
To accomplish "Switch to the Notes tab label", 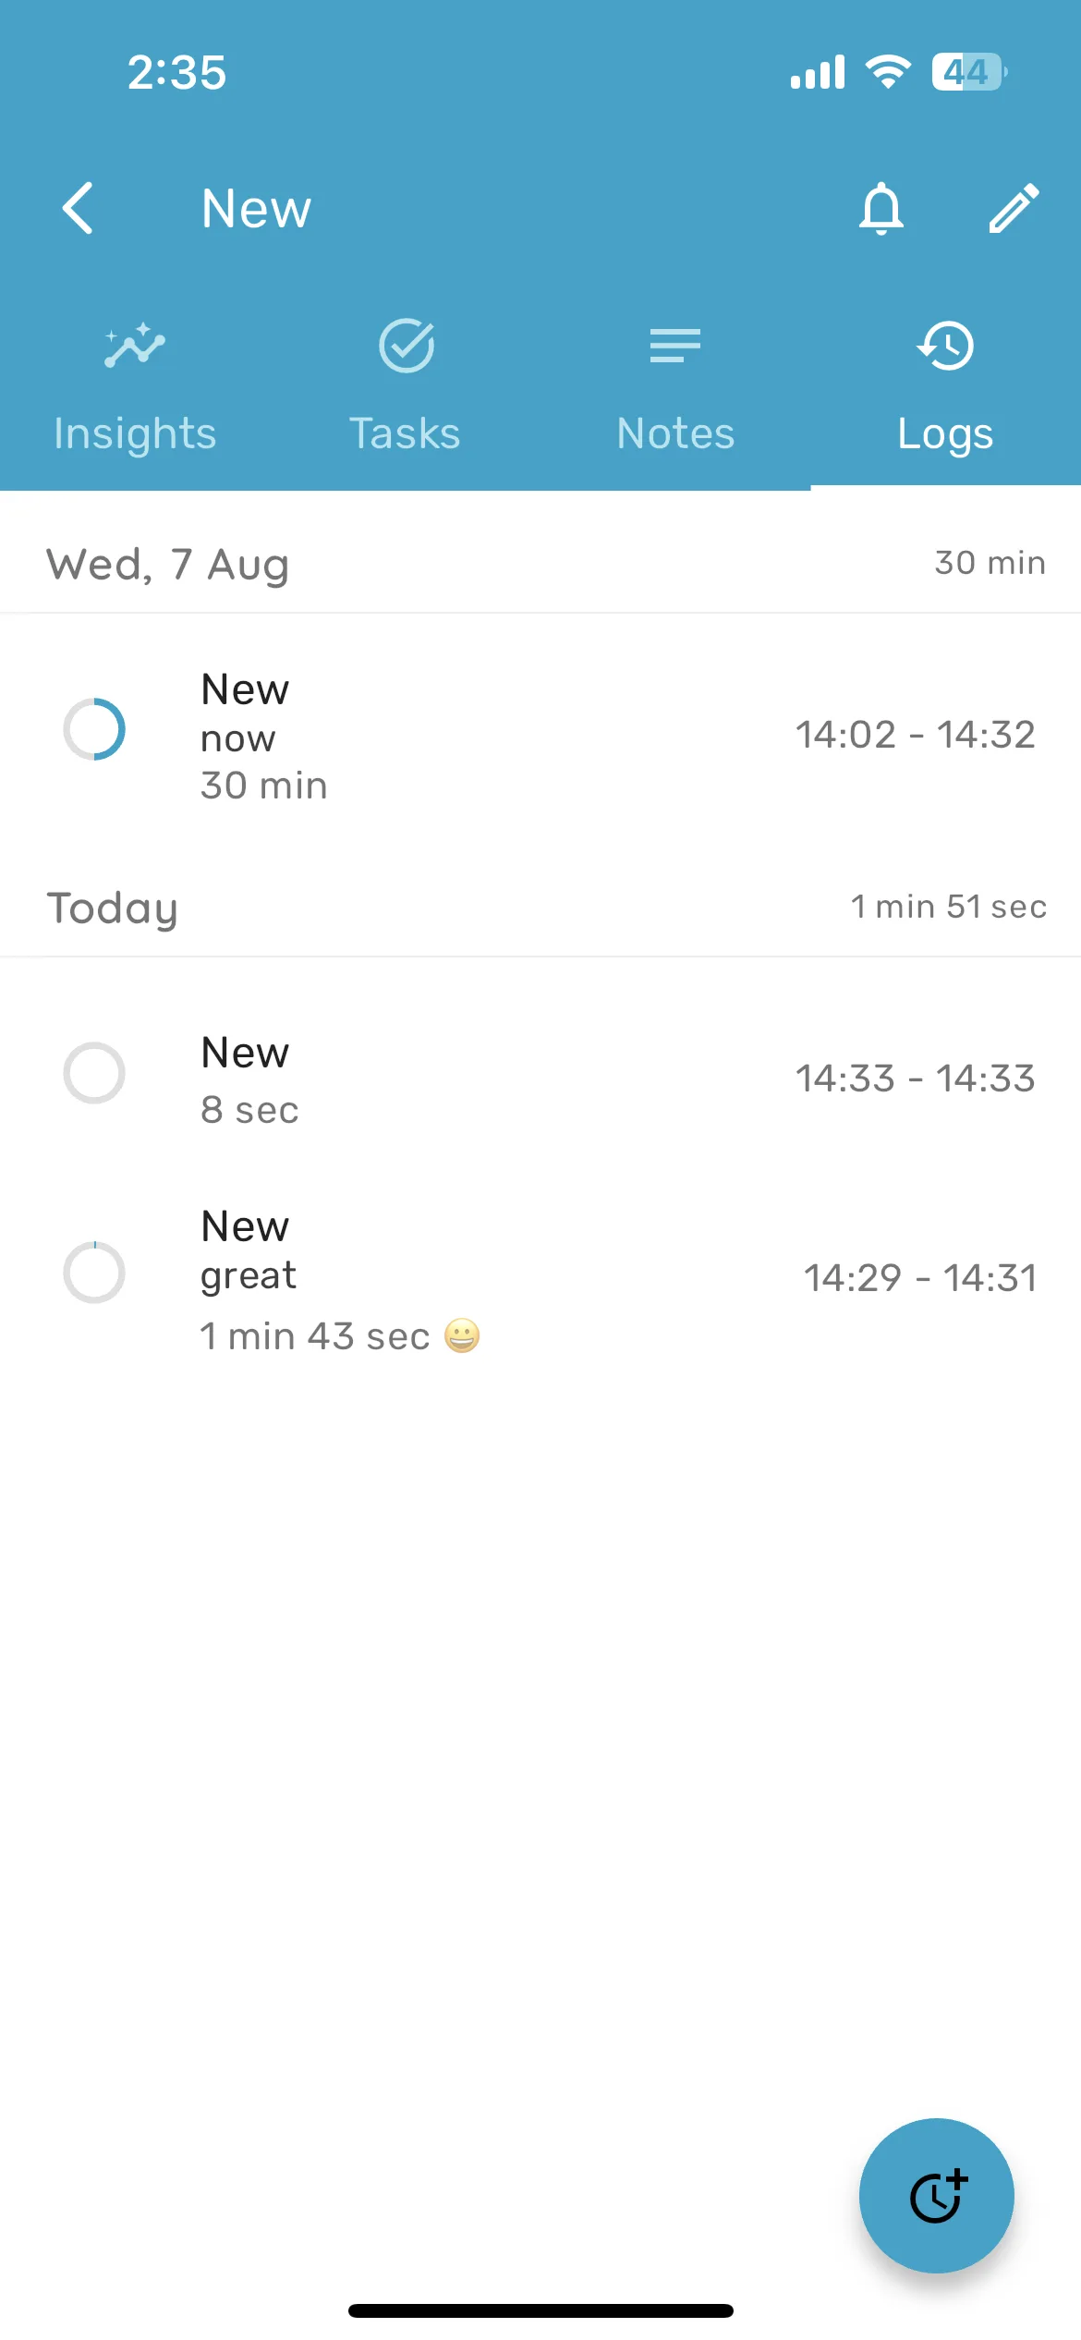I will pyautogui.click(x=675, y=433).
